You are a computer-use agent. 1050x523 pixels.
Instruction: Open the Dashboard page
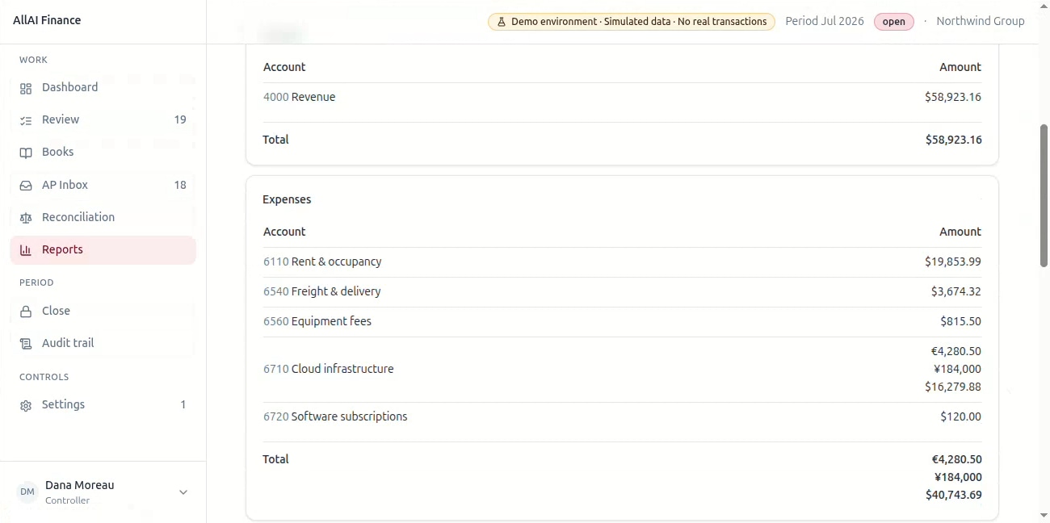[103, 87]
